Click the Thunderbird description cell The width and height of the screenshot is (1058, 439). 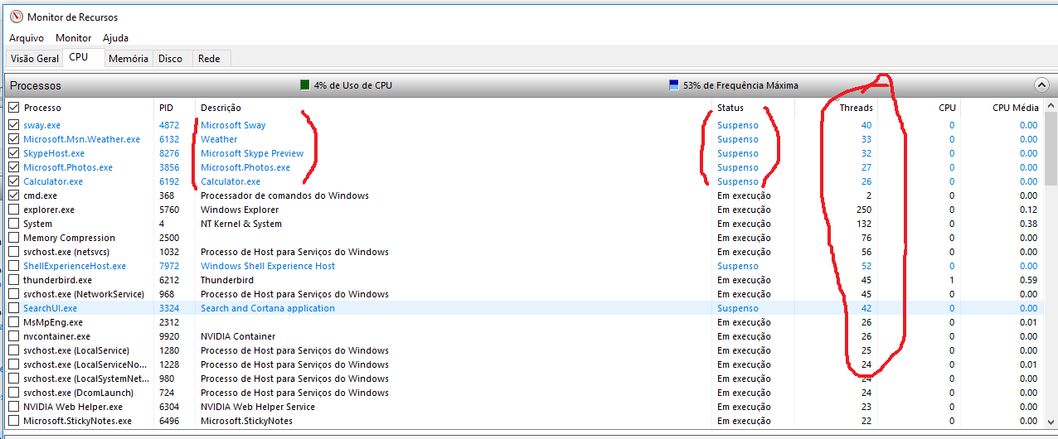227,280
